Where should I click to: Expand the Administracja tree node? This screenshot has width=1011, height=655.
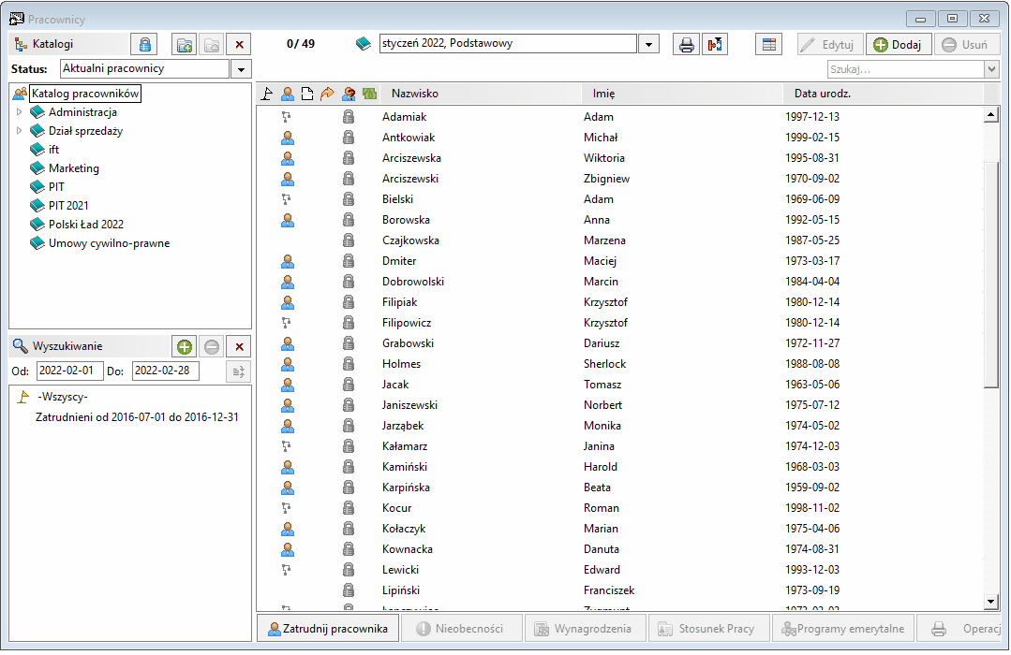(19, 112)
